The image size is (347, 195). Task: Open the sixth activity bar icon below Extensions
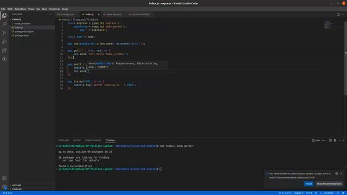coord(4,59)
